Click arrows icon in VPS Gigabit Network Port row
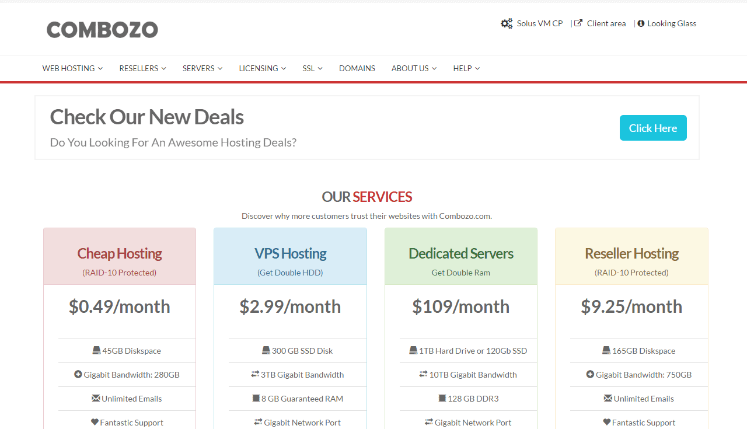 point(259,423)
